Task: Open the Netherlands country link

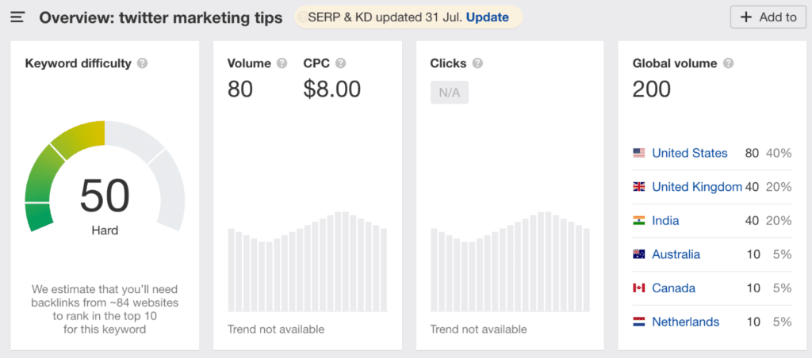Action: point(686,322)
